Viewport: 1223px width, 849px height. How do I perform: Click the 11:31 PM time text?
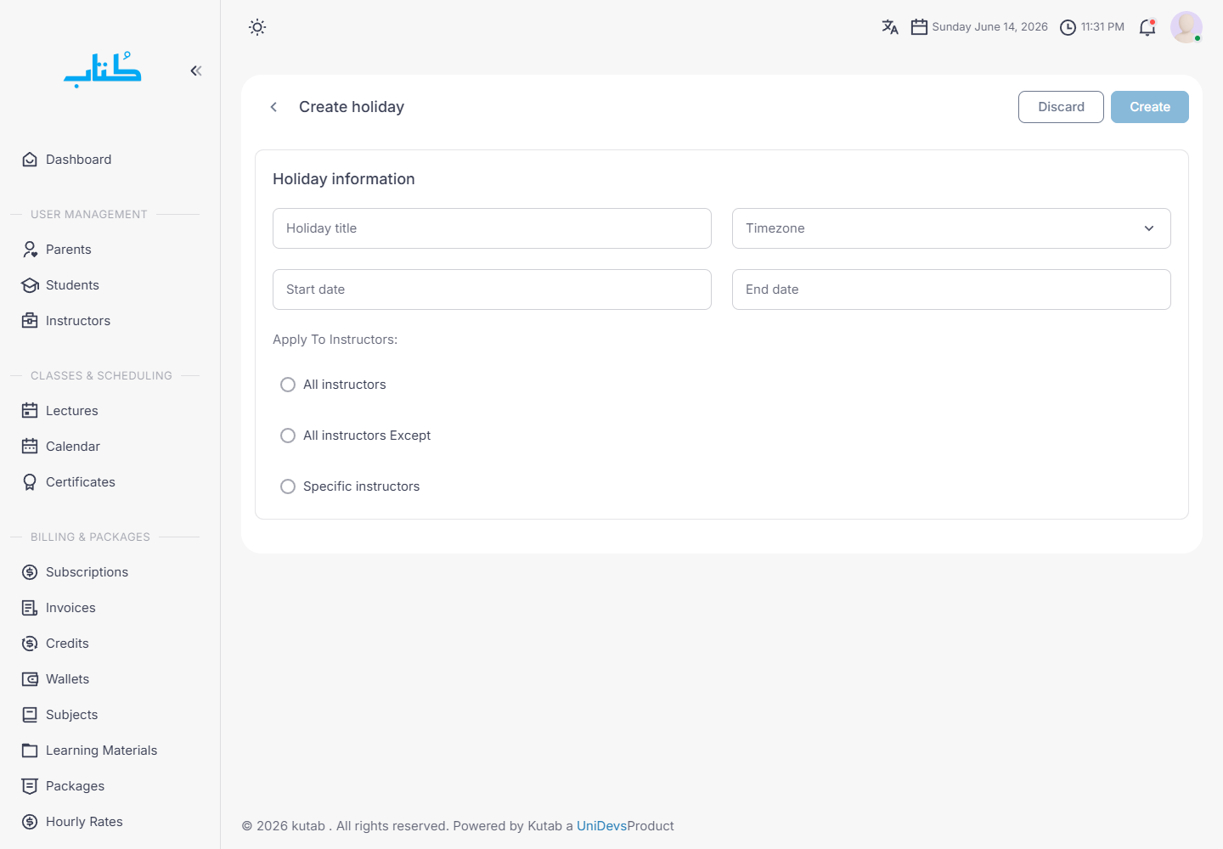coord(1102,27)
